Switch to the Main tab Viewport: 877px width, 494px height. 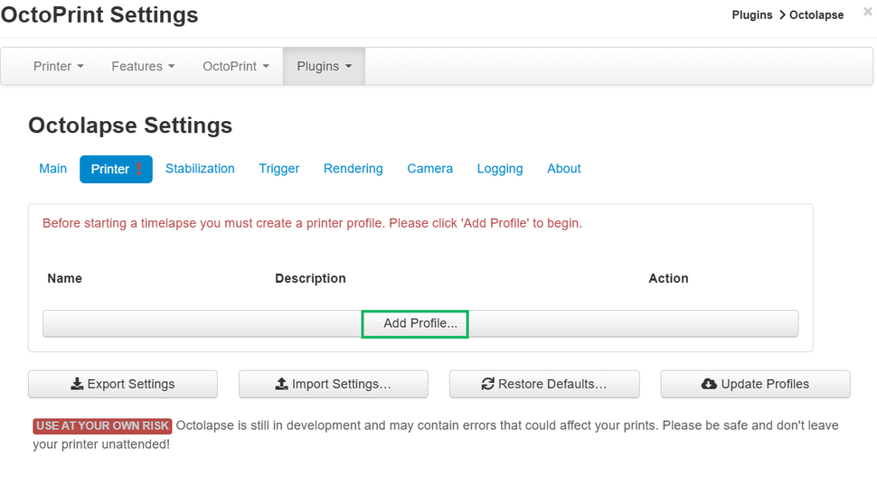[52, 169]
